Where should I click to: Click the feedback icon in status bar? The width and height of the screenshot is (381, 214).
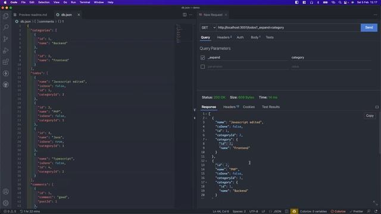(x=369, y=212)
